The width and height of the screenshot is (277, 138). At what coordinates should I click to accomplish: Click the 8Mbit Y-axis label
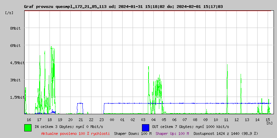(x=15, y=28)
